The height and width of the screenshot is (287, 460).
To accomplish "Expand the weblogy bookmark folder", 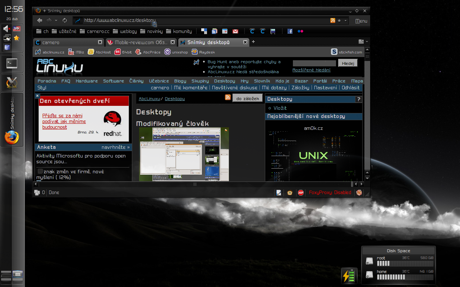I will [x=125, y=31].
